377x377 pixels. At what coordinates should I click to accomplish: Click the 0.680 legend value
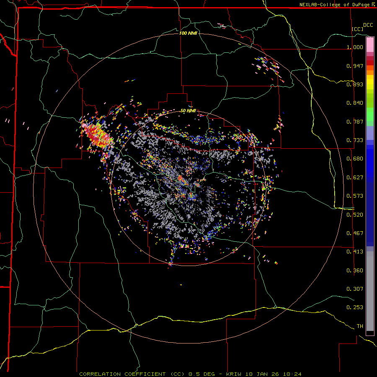(x=355, y=158)
